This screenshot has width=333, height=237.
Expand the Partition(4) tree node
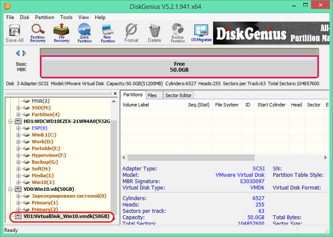[19, 114]
